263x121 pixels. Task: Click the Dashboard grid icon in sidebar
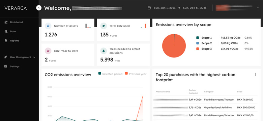pyautogui.click(x=6, y=22)
